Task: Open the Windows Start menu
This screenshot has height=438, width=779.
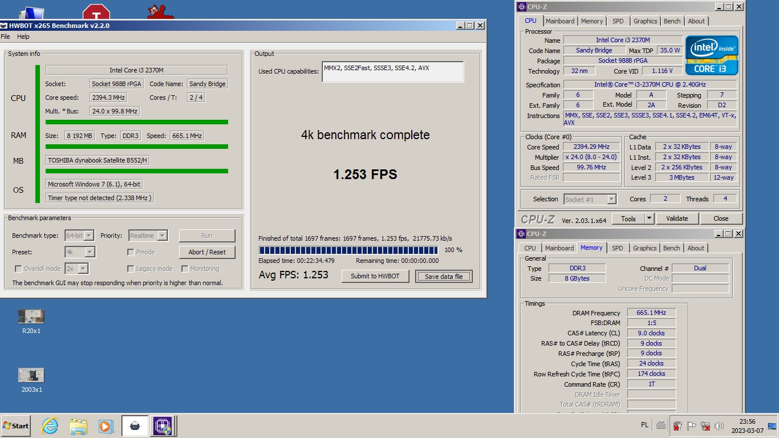Action: tap(16, 425)
